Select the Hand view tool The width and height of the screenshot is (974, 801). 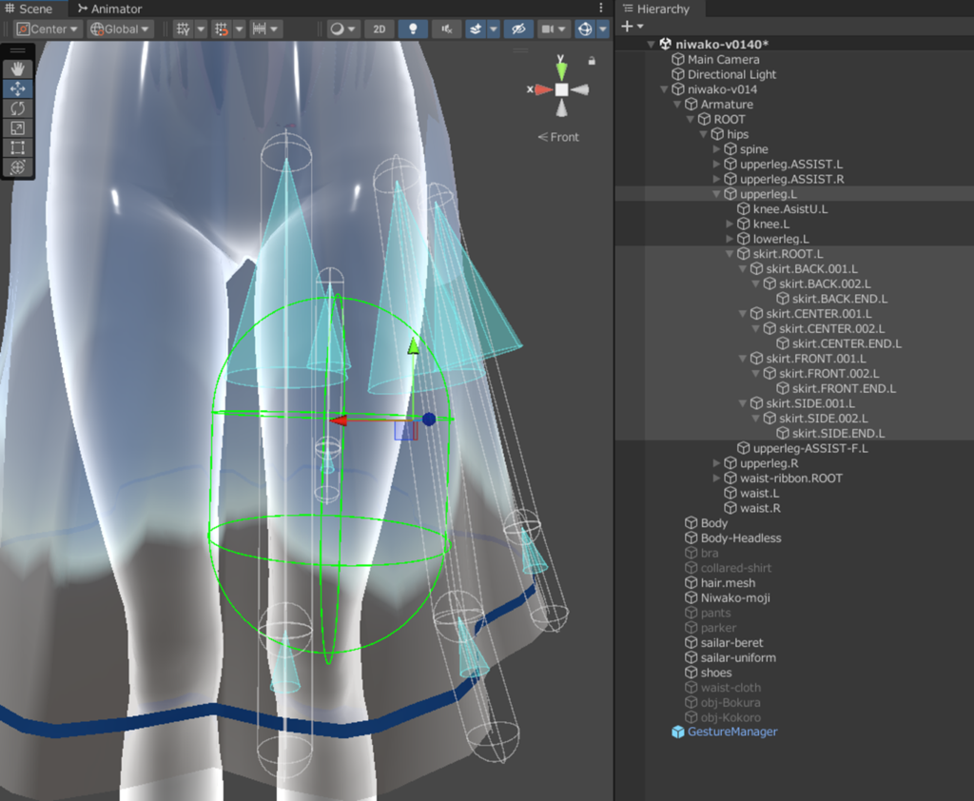pos(18,68)
